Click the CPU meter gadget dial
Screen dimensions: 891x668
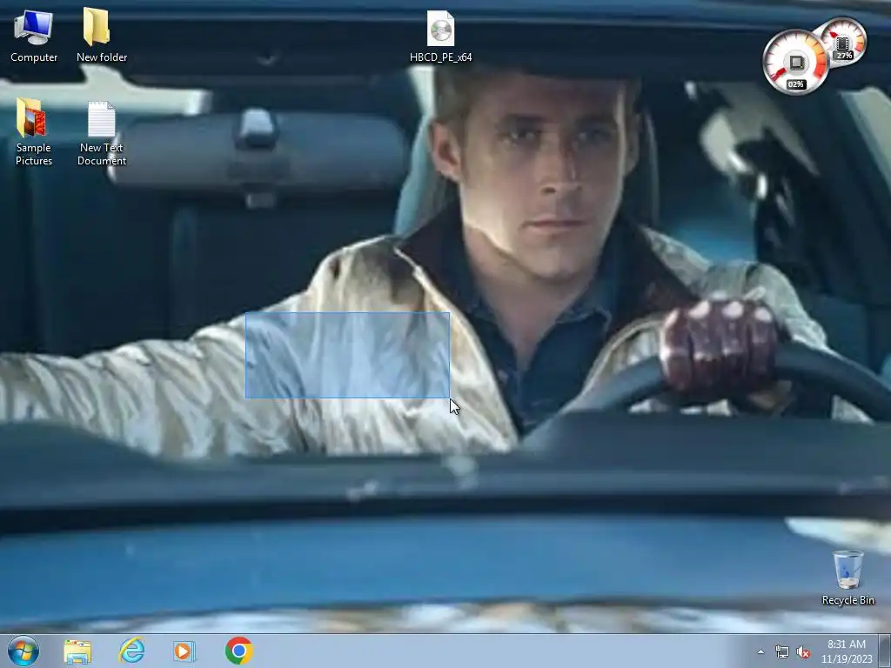point(795,62)
